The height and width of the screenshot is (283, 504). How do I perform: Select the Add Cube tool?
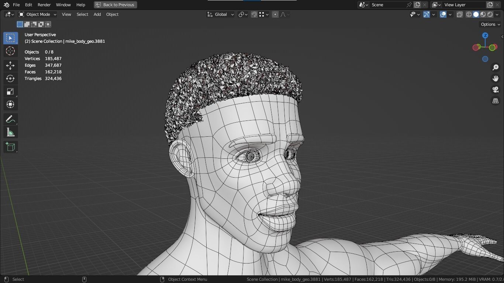[10, 147]
